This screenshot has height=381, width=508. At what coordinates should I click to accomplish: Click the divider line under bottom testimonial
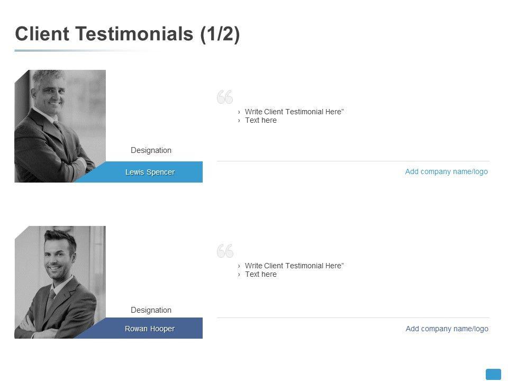pyautogui.click(x=353, y=317)
